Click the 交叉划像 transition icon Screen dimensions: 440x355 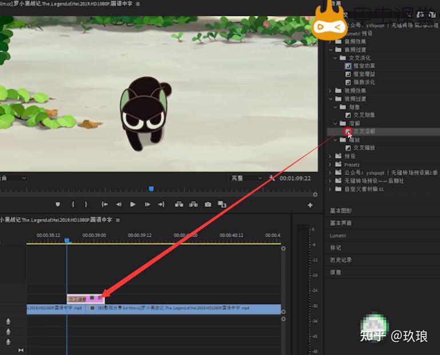[x=348, y=115]
